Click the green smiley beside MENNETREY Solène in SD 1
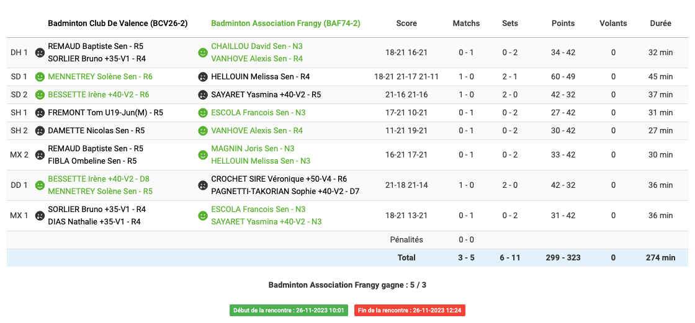Image resolution: width=695 pixels, height=323 pixels. coord(40,77)
